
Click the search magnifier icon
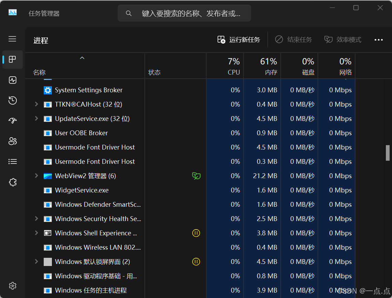(128, 13)
